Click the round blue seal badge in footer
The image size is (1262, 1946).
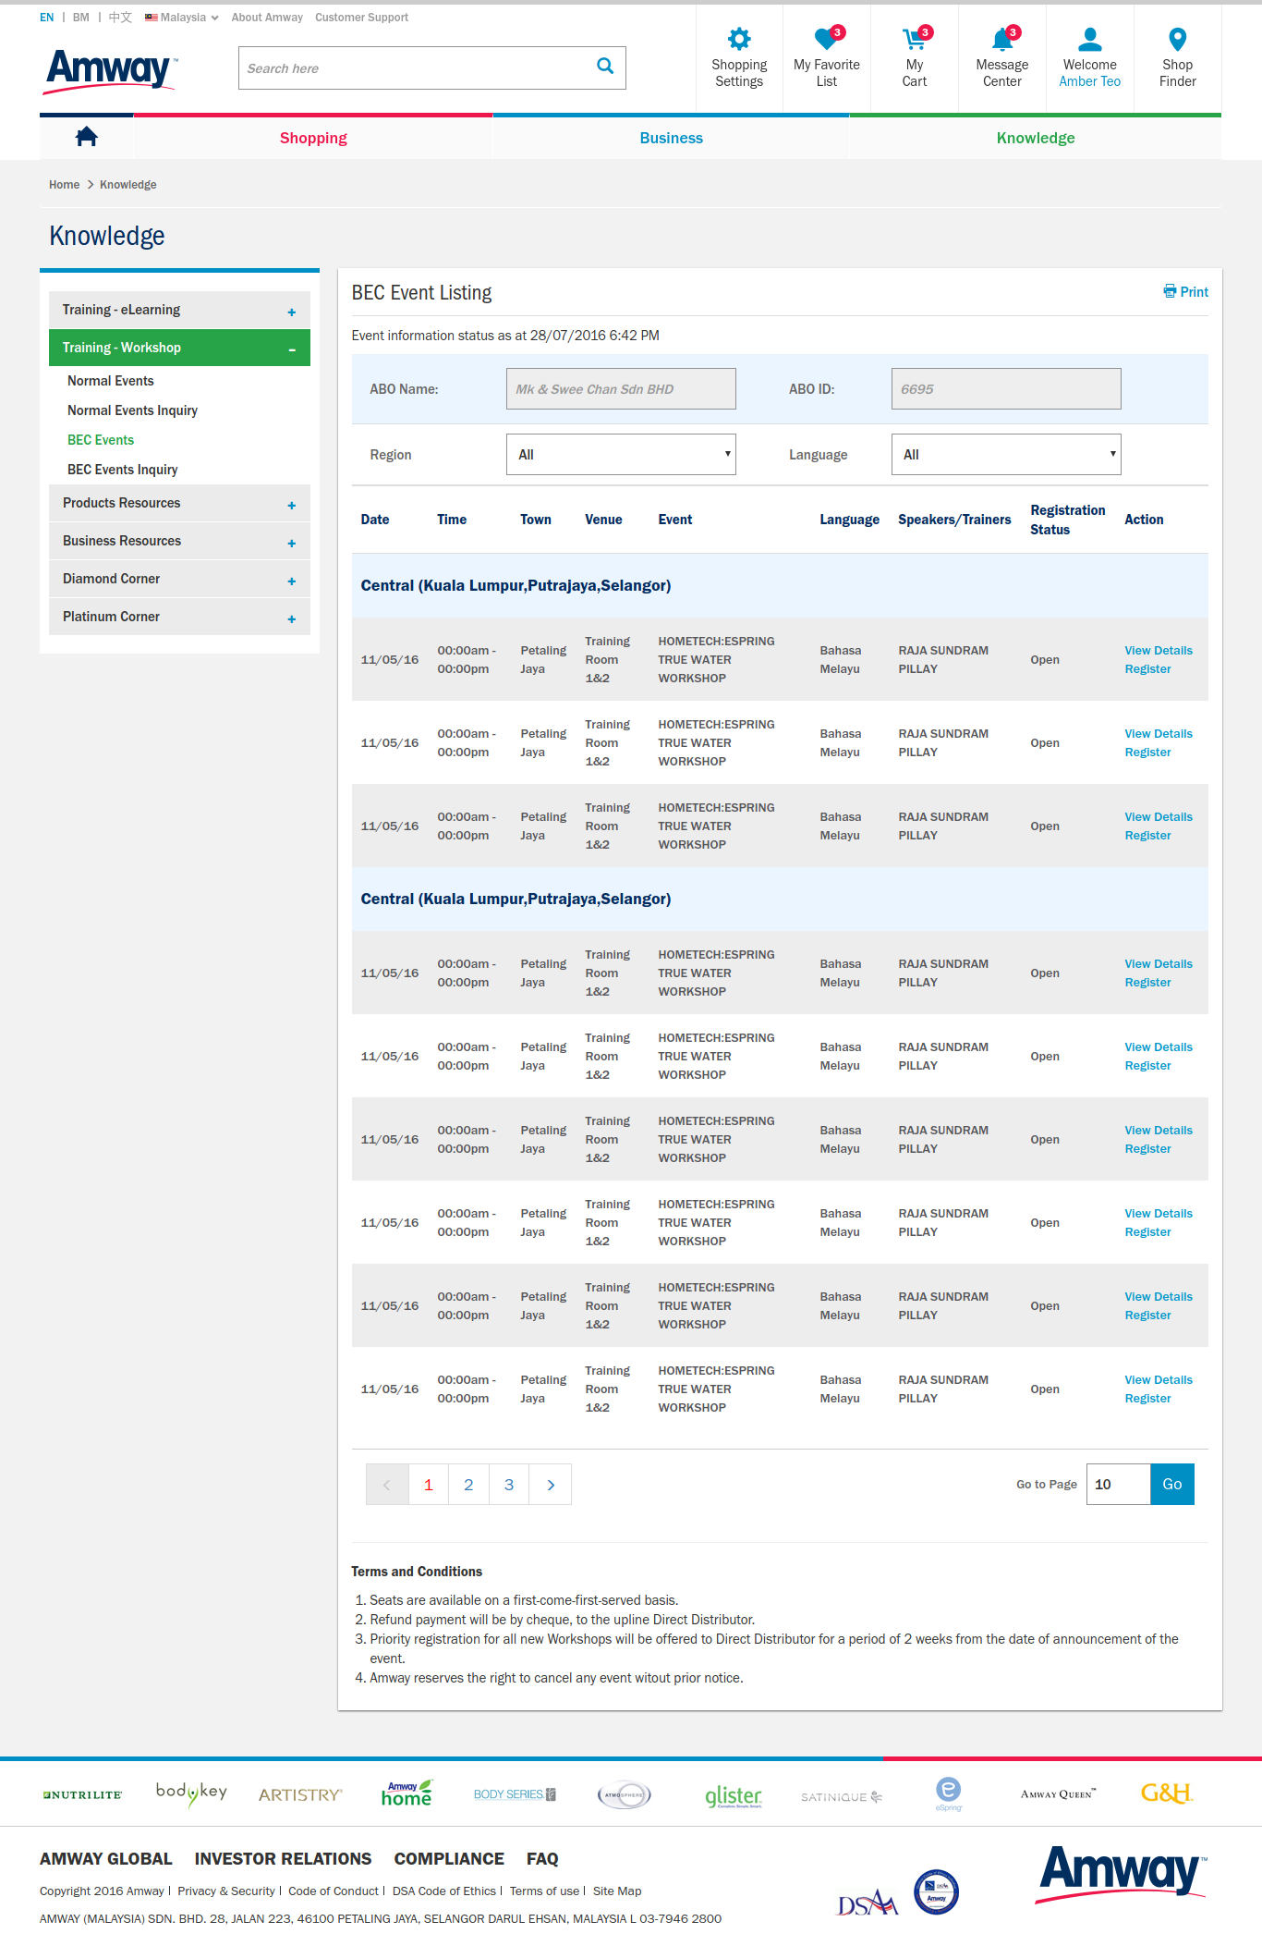coord(936,1891)
